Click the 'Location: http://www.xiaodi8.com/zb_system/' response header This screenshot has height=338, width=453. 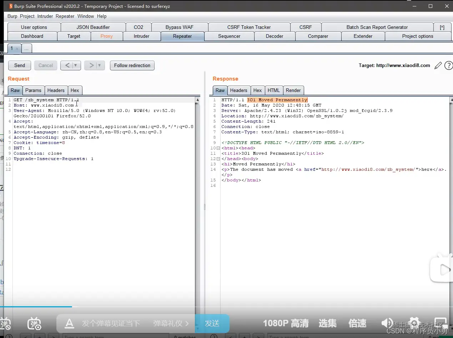(x=282, y=116)
